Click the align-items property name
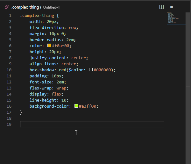 43,64
